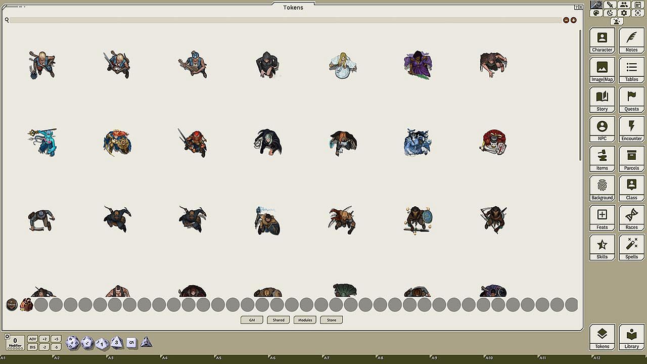Image resolution: width=647 pixels, height=364 pixels.
Task: Select the white-robed blonde angel token
Action: tap(343, 65)
